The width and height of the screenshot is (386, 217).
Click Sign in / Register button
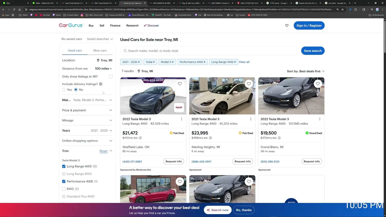pyautogui.click(x=309, y=26)
